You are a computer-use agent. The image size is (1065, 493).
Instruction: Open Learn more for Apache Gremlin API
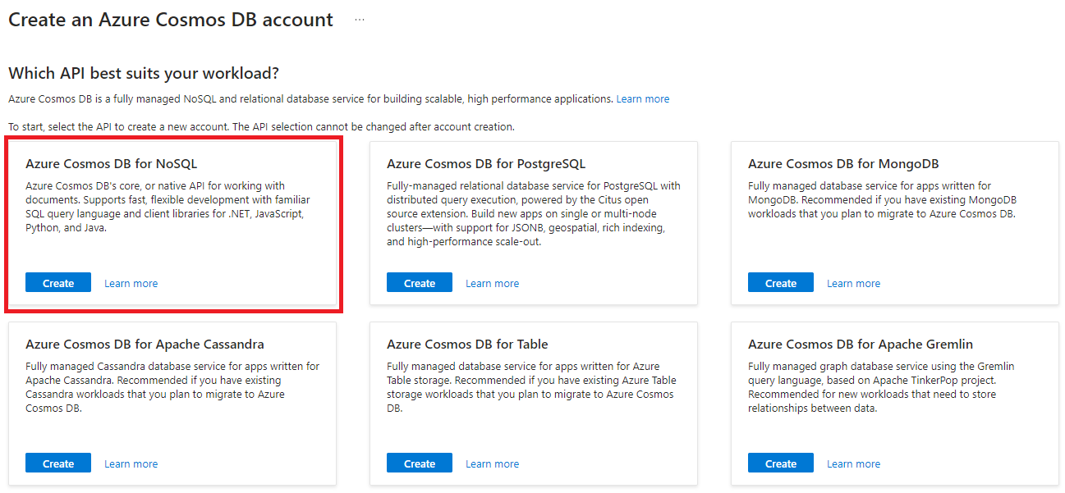pyautogui.click(x=853, y=463)
